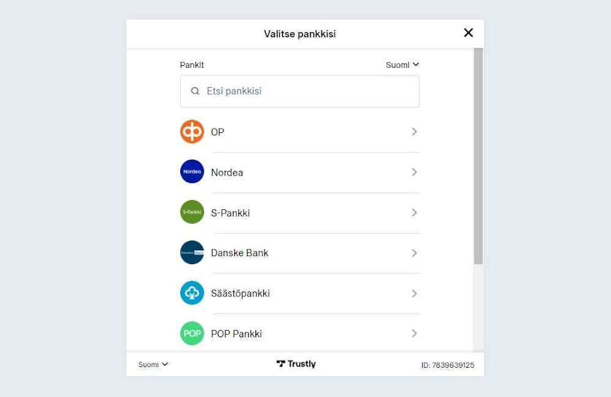The width and height of the screenshot is (611, 397).
Task: Choose the Nordea bank name
Action: click(x=227, y=173)
